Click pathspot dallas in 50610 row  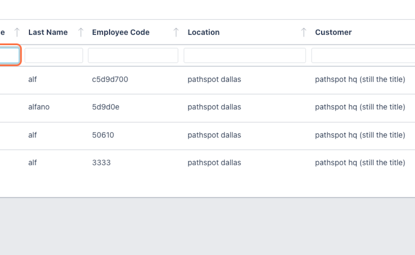click(214, 135)
